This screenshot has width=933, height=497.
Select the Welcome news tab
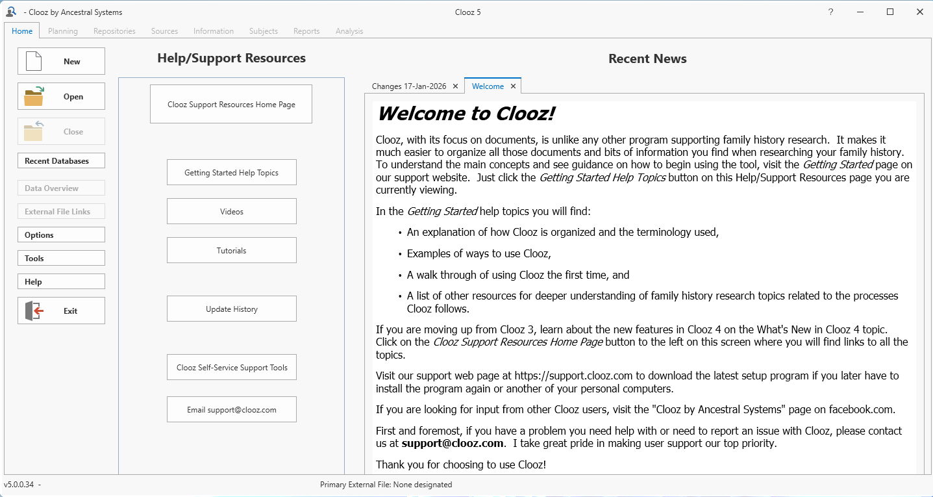(x=488, y=86)
